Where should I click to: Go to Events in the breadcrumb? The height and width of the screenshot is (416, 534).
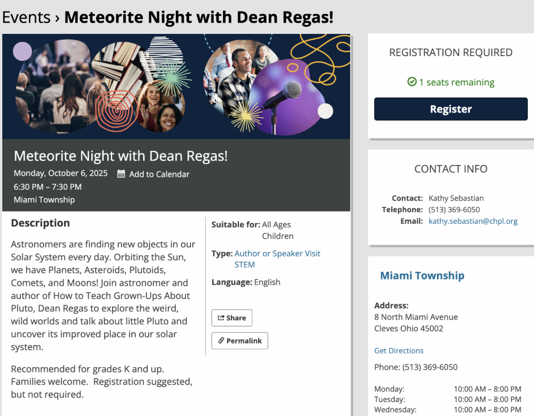click(26, 17)
